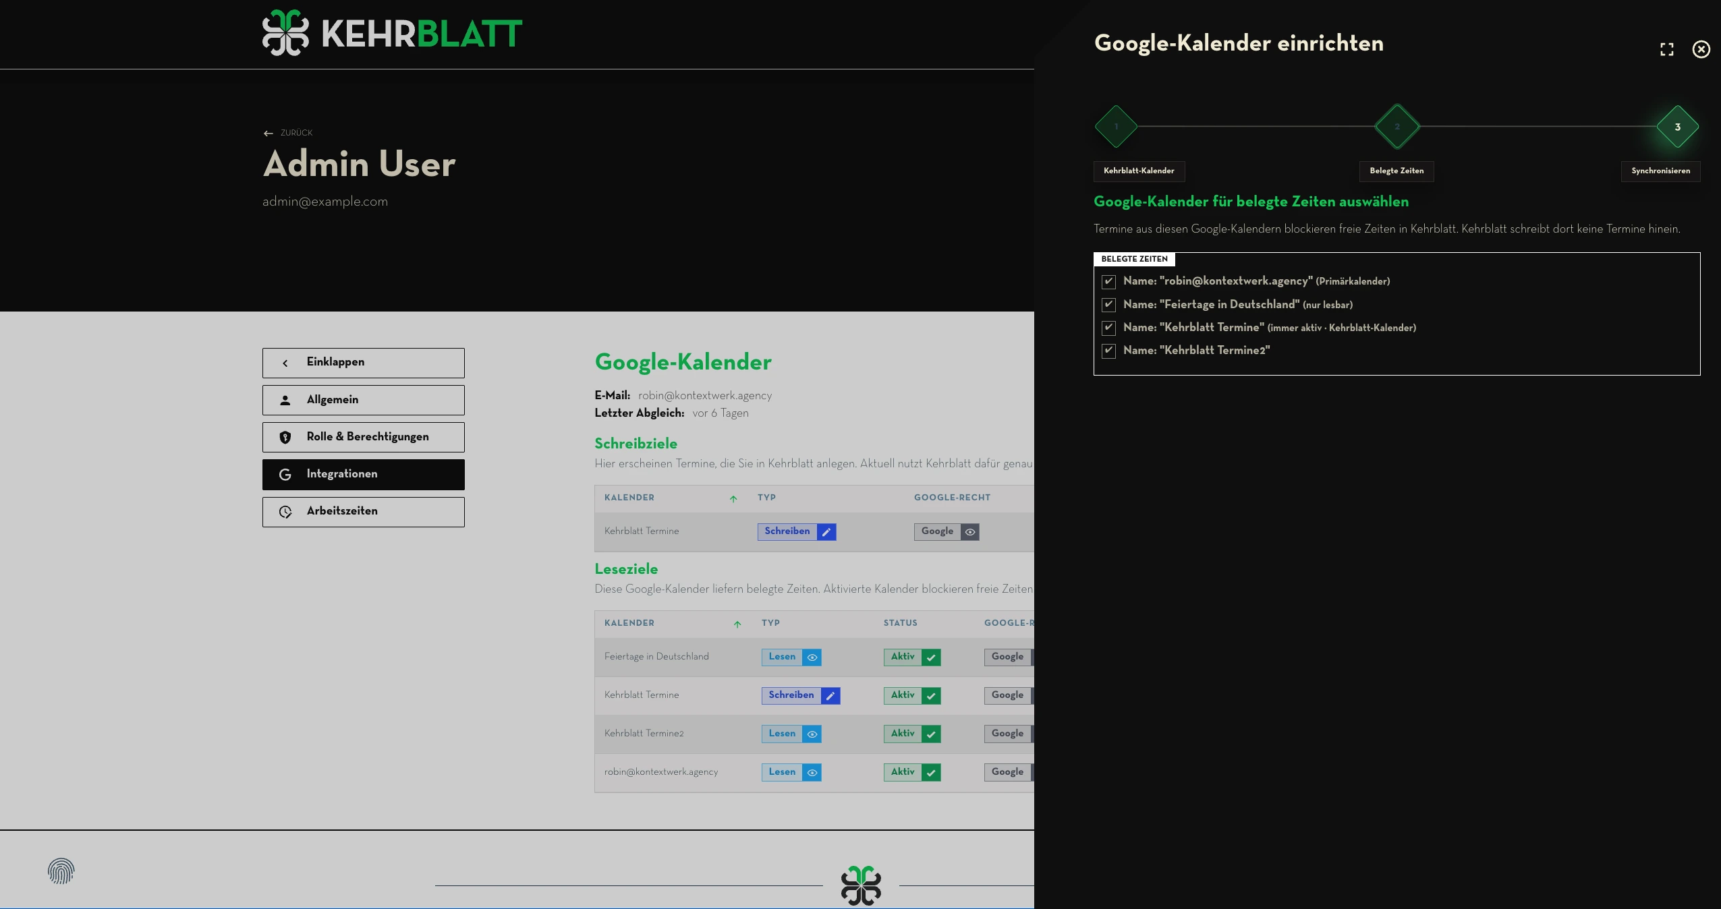Select wizard step 3 diamond
Image resolution: width=1721 pixels, height=909 pixels.
[1678, 127]
